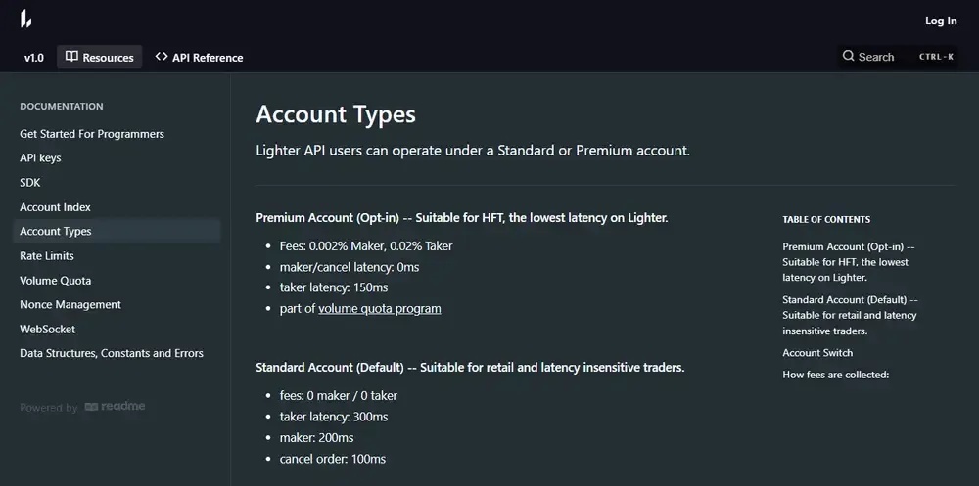
Task: Jump to How fees are collected section
Action: (835, 375)
